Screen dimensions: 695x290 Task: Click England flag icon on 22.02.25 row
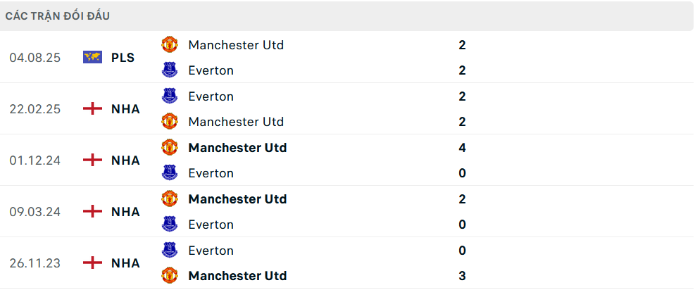pyautogui.click(x=92, y=109)
